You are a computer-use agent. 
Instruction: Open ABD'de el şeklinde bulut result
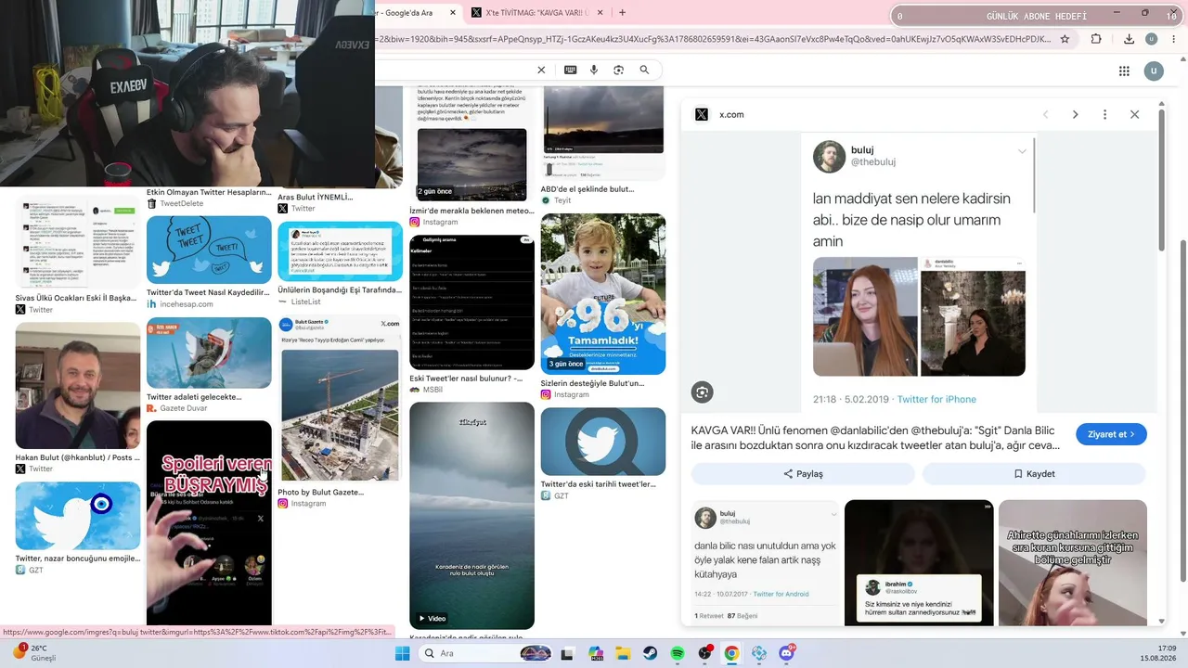point(588,189)
